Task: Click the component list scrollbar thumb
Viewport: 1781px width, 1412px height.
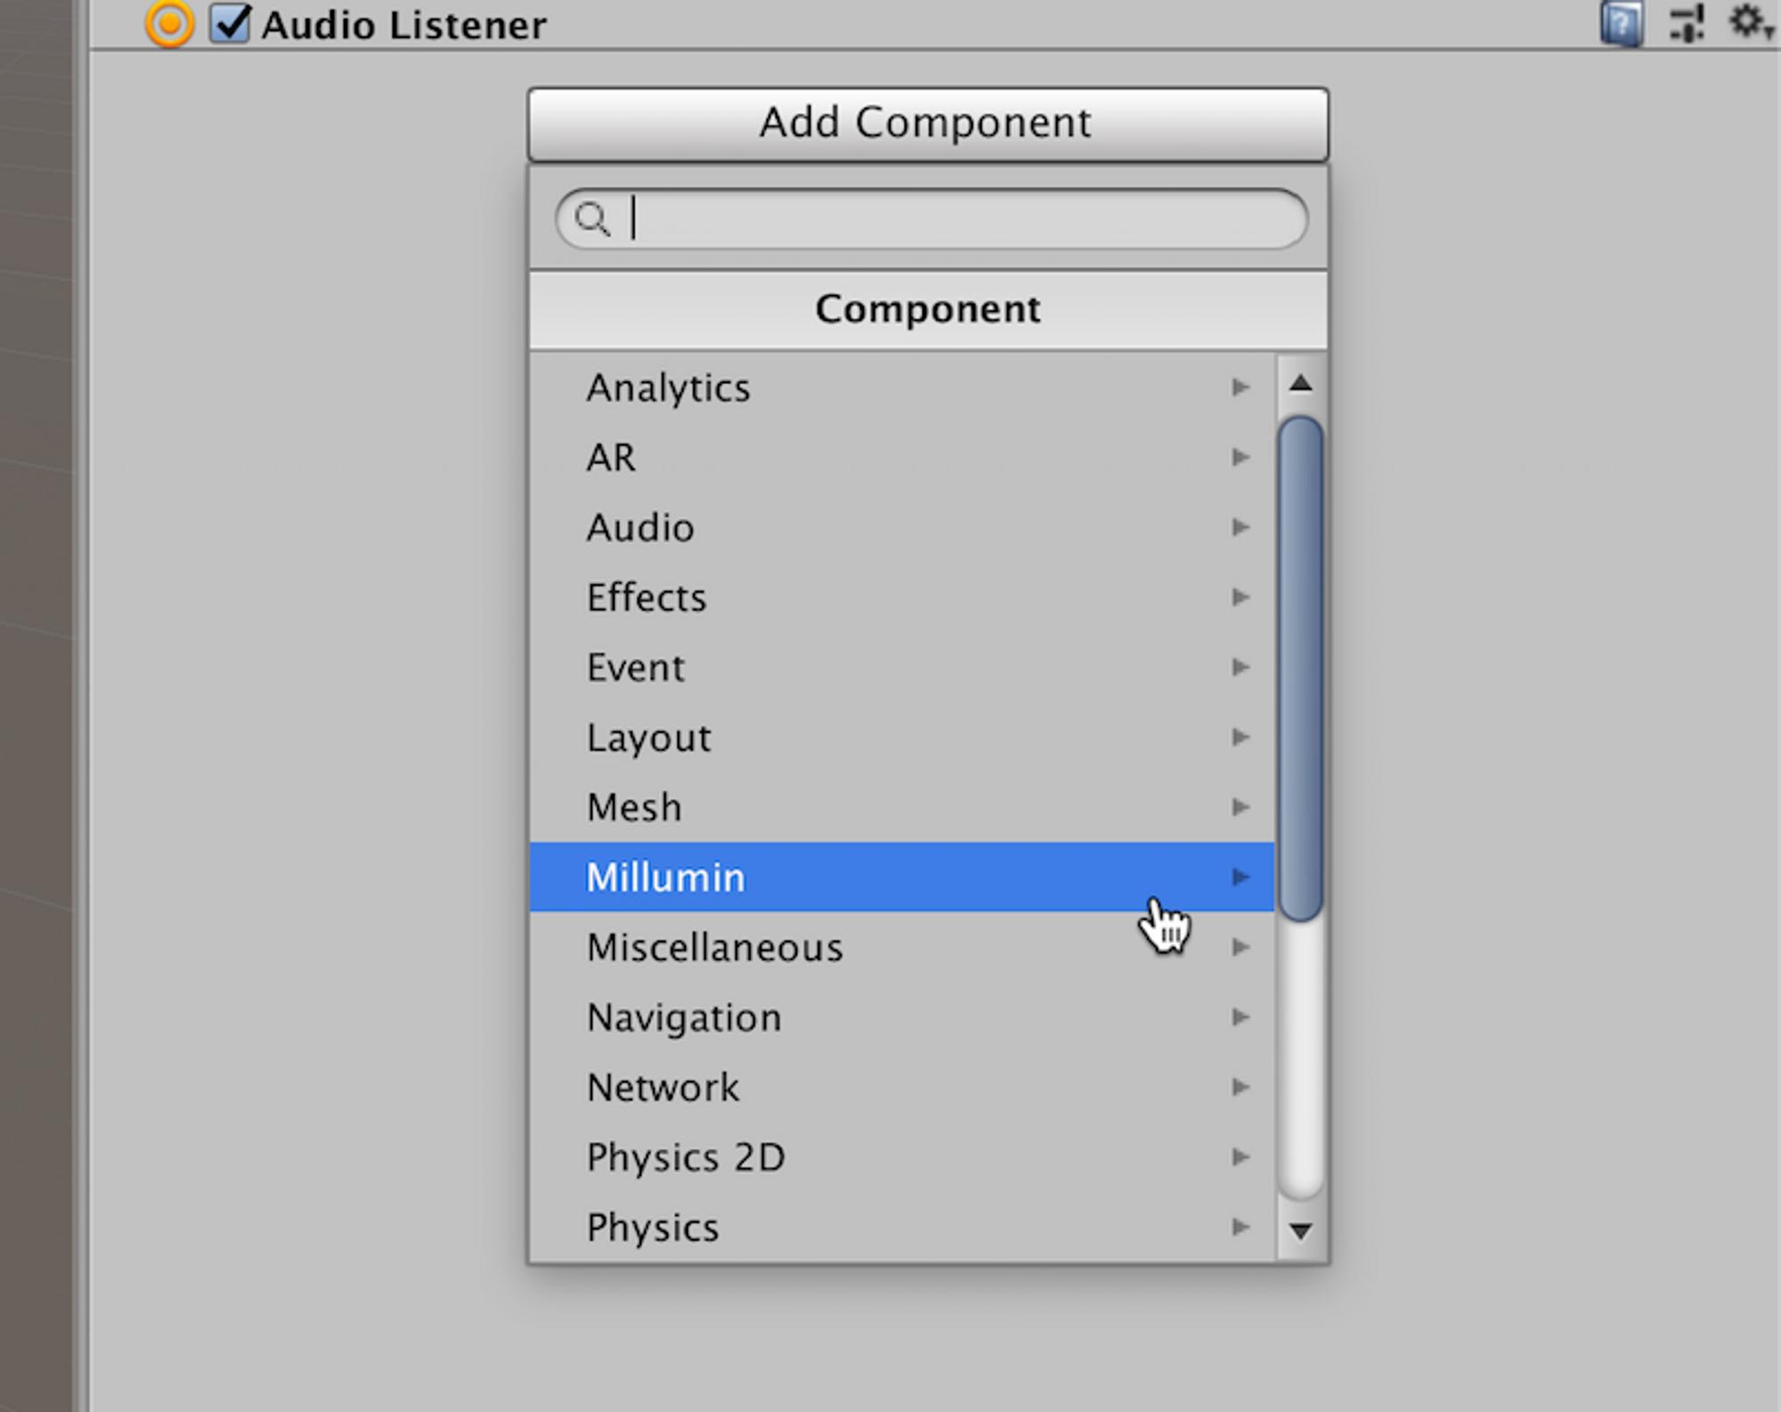Action: coord(1300,668)
